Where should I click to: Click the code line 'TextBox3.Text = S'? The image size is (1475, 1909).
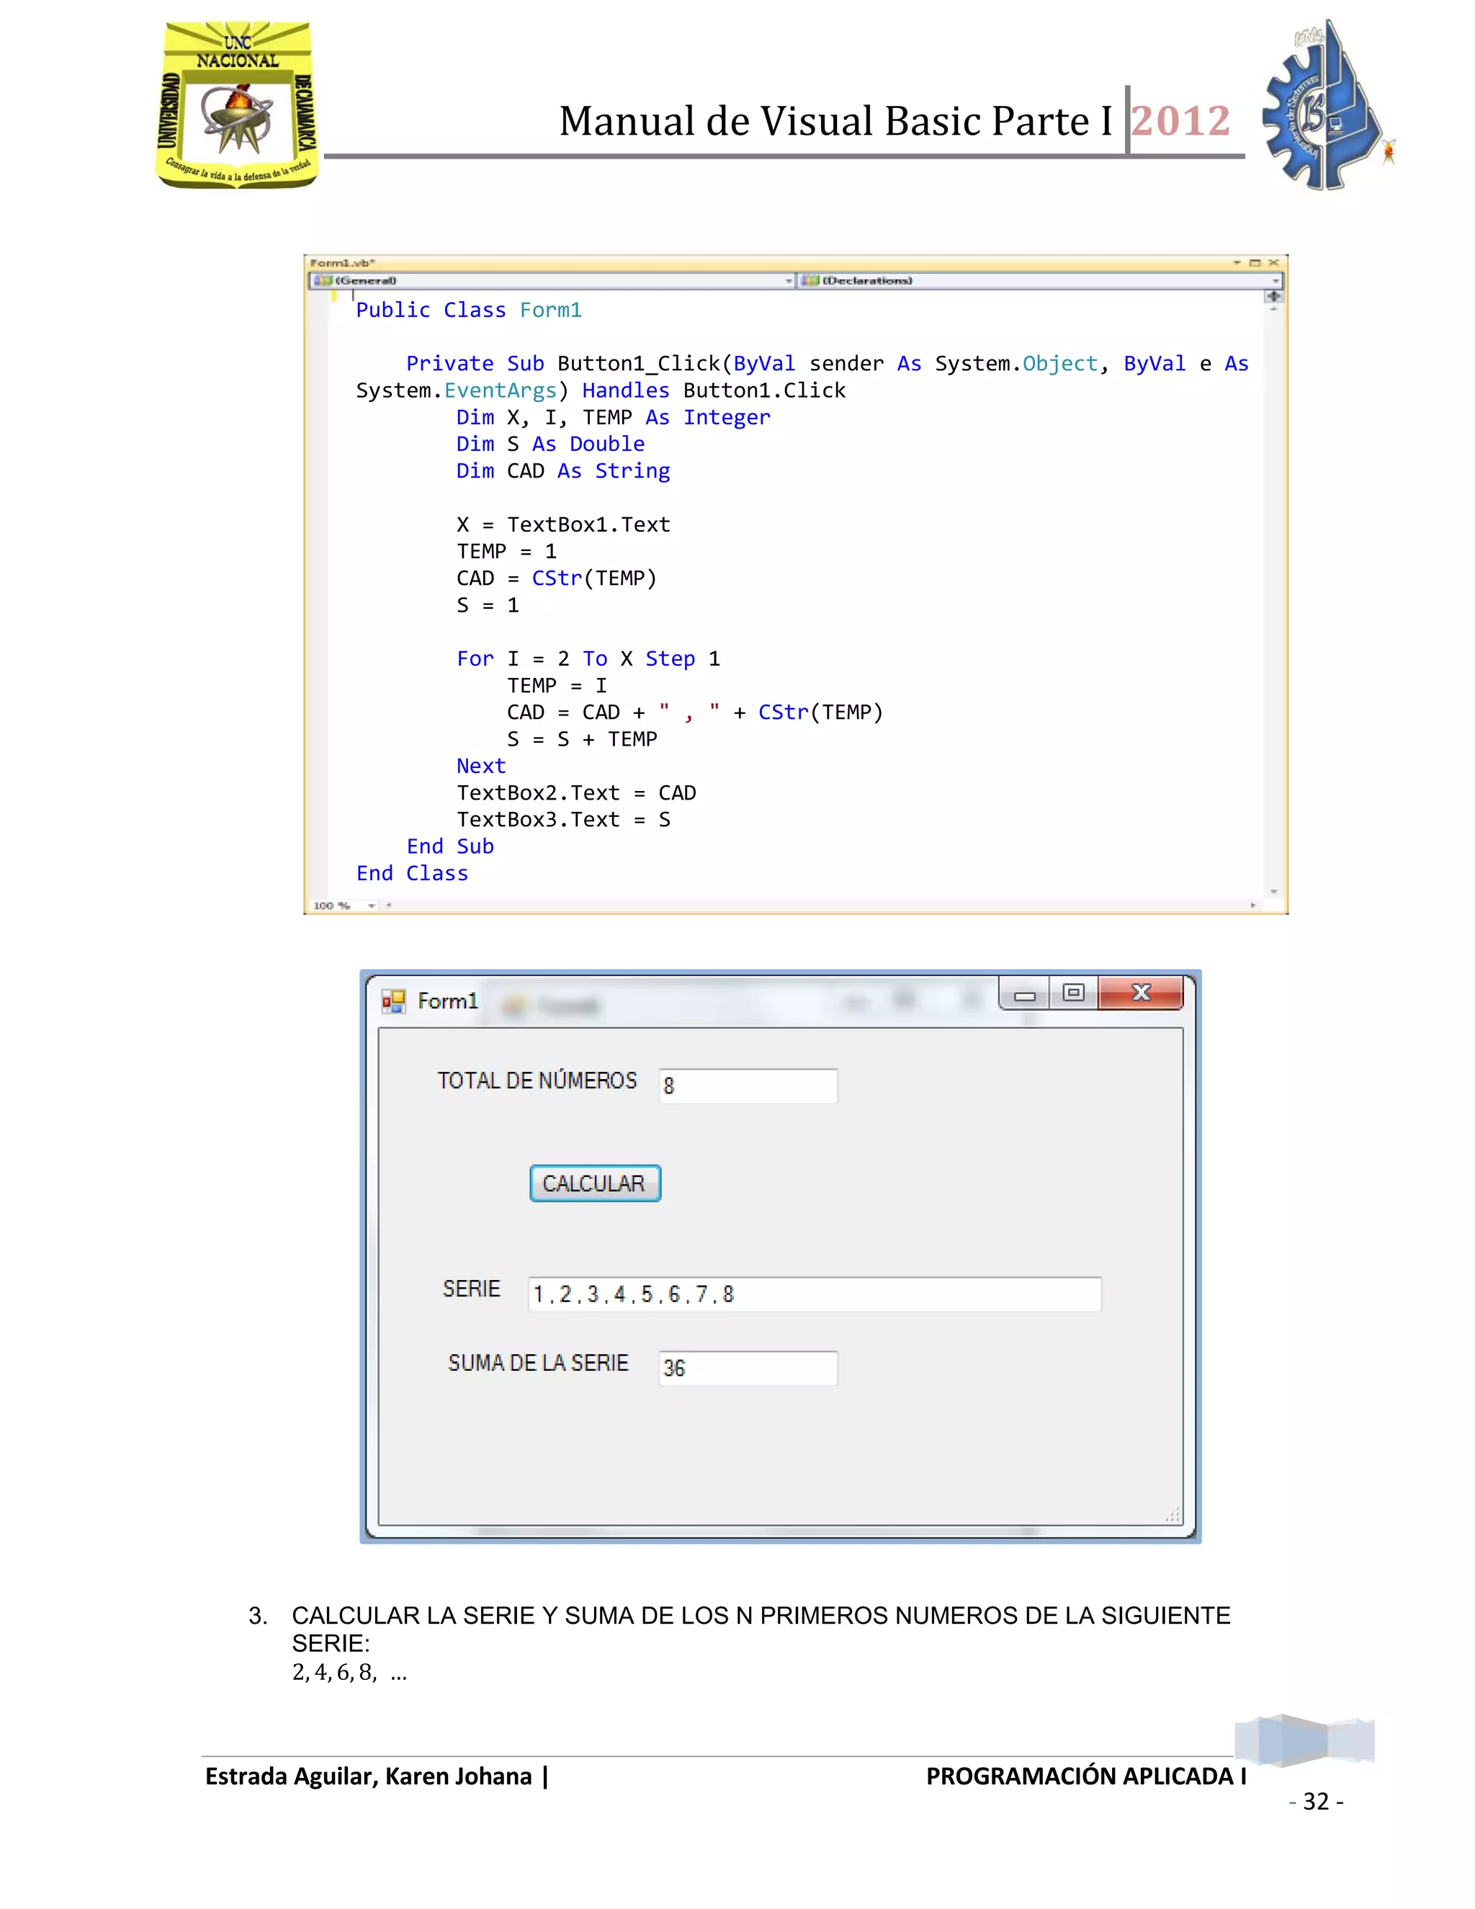coord(564,820)
